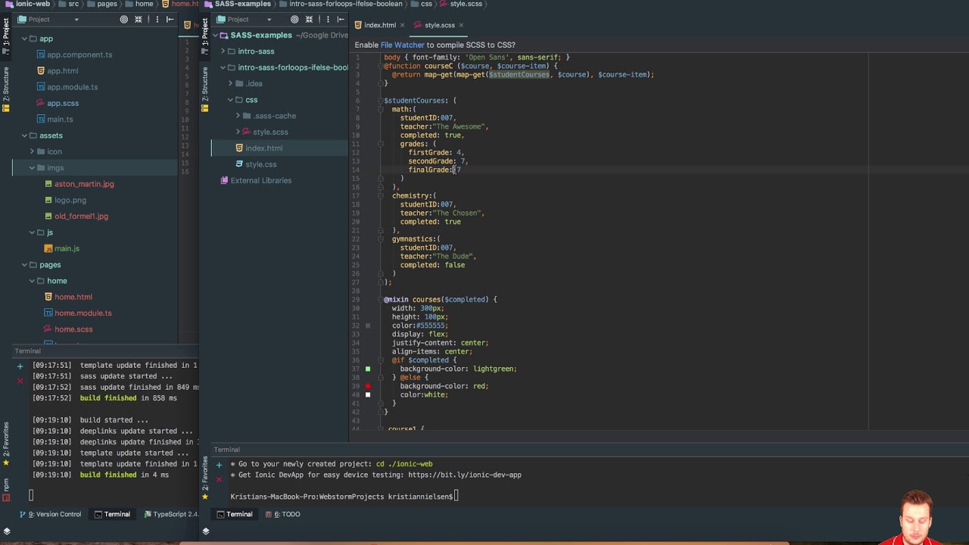This screenshot has width=969, height=545.
Task: Switch to the index.html editor tab
Action: point(380,25)
